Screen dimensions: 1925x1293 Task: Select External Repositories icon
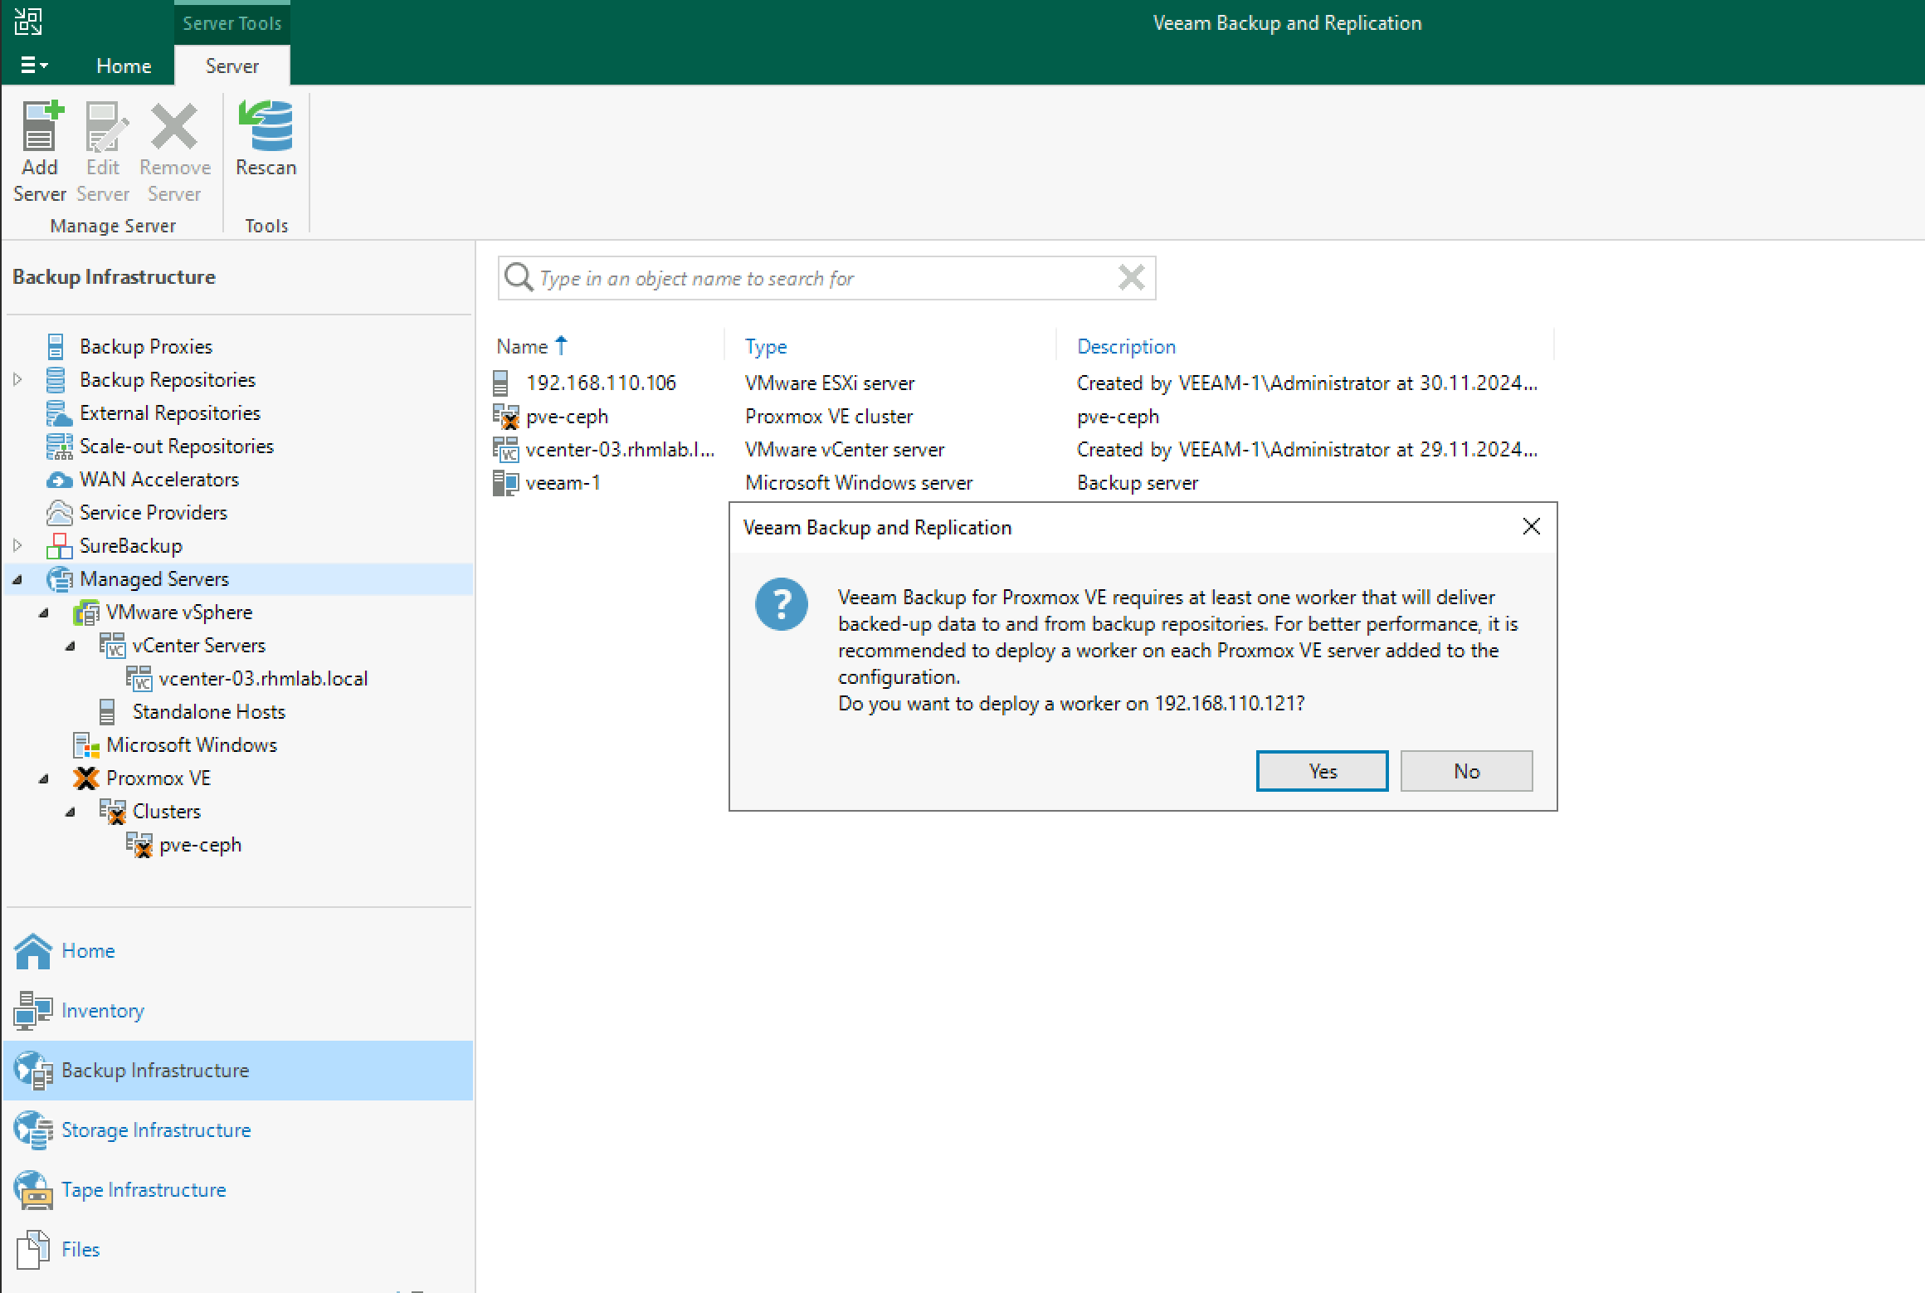58,412
